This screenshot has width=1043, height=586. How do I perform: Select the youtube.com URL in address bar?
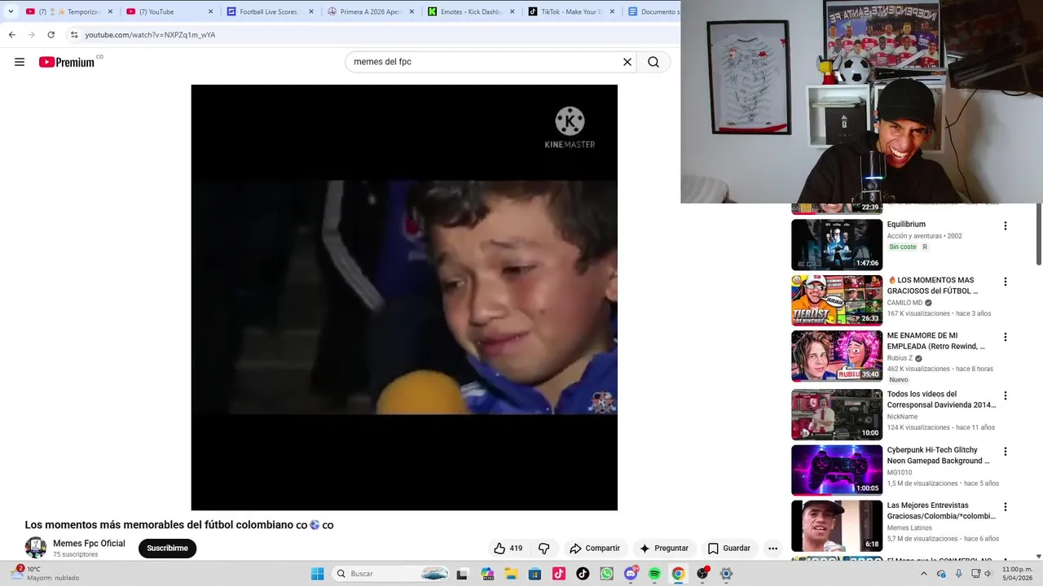click(150, 35)
